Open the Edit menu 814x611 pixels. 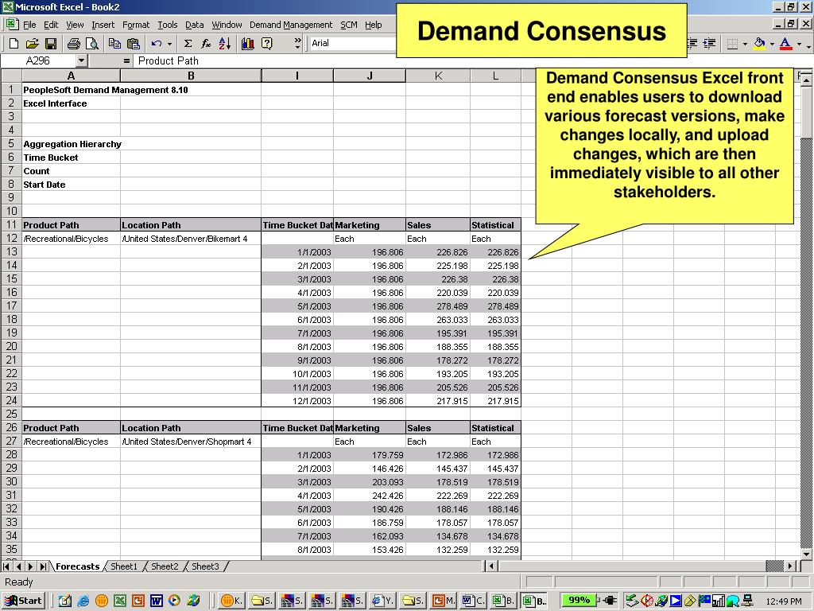tap(51, 25)
